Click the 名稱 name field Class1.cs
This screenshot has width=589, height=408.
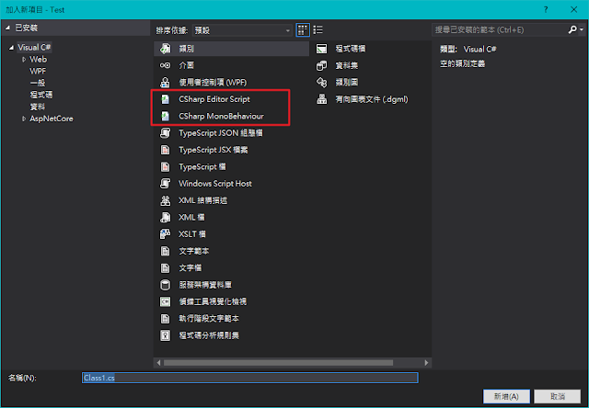[249, 378]
